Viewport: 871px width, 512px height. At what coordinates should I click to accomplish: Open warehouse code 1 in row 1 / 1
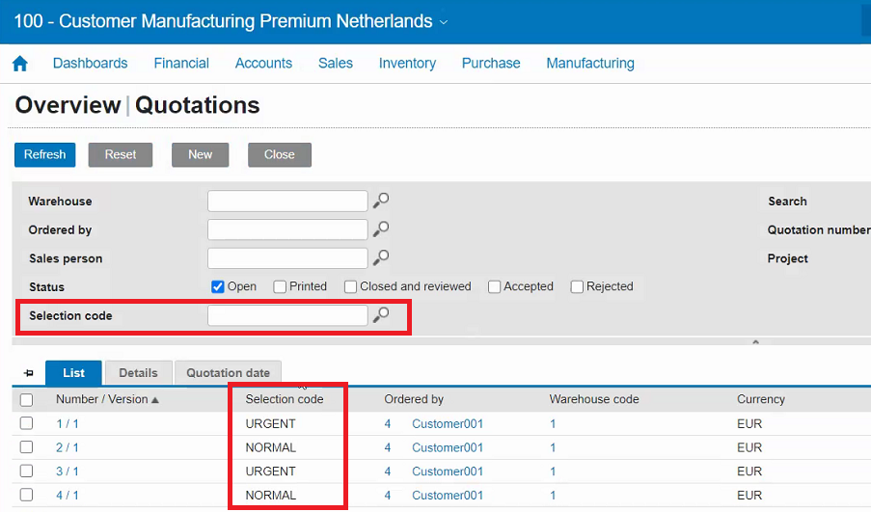click(553, 423)
